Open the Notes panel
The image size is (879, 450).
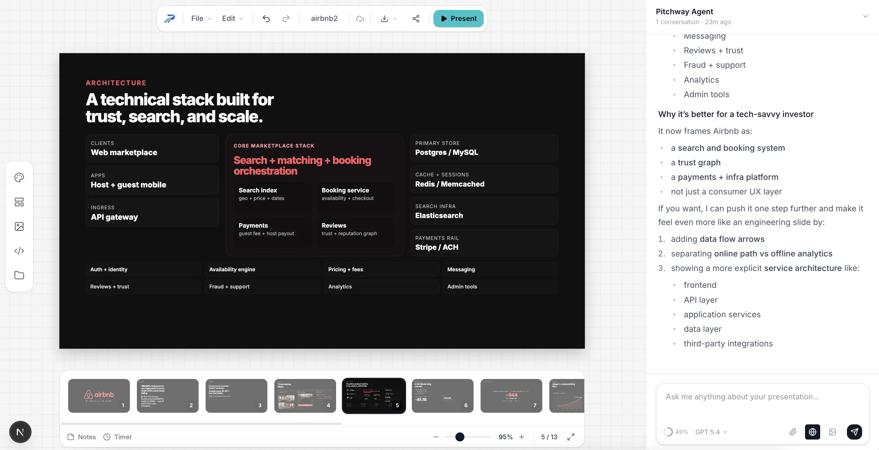coord(82,437)
